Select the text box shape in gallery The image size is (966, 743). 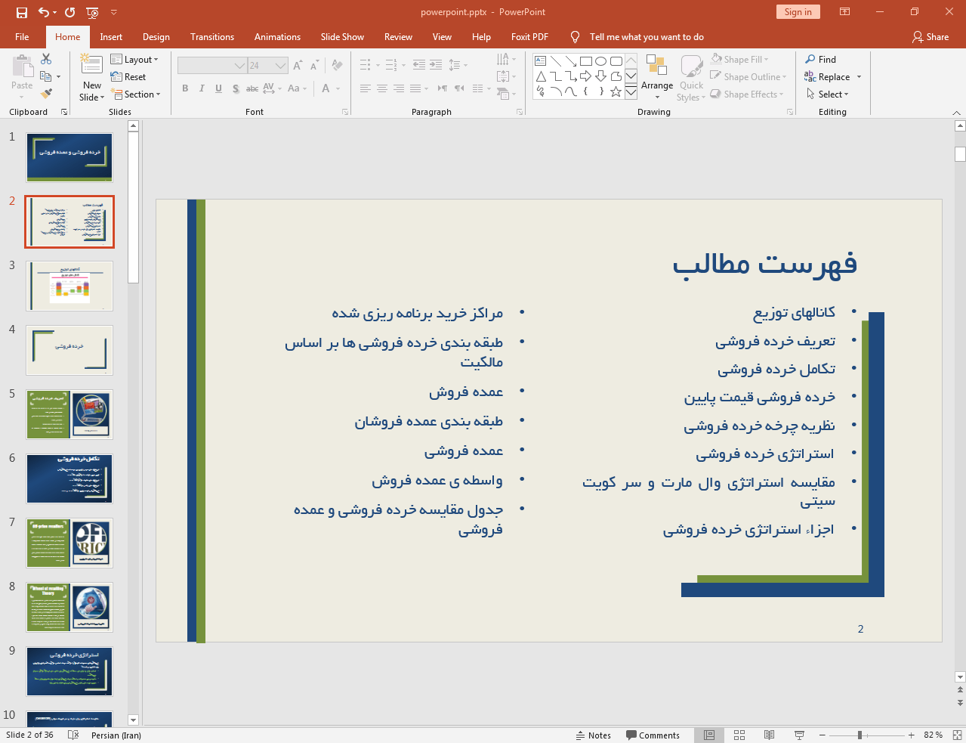point(541,61)
